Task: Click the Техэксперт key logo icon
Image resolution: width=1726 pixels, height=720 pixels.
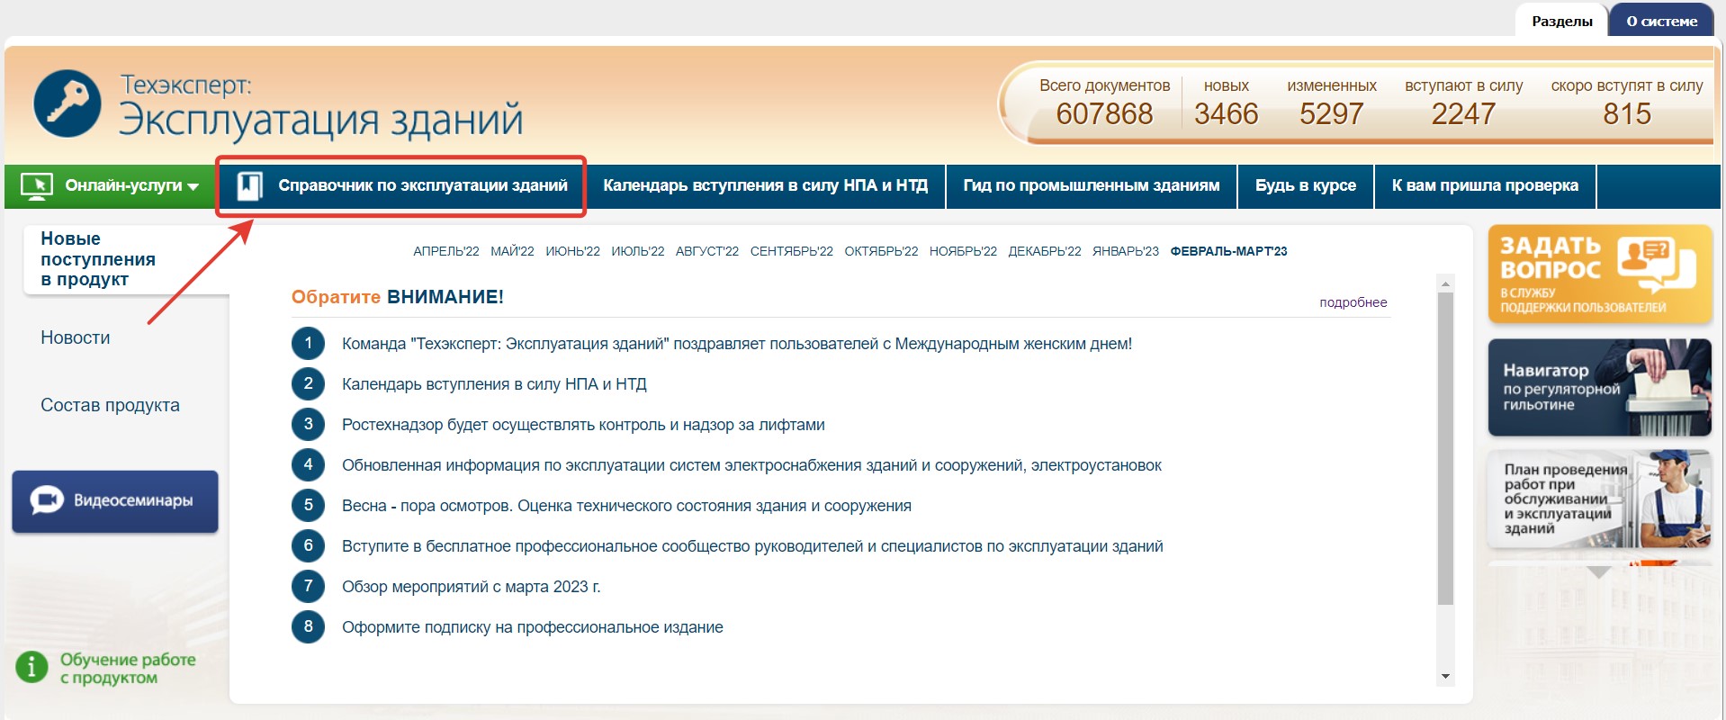Action: click(67, 103)
